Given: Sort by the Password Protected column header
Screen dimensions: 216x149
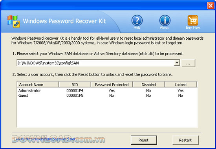Looking at the screenshot, I should tap(112, 85).
